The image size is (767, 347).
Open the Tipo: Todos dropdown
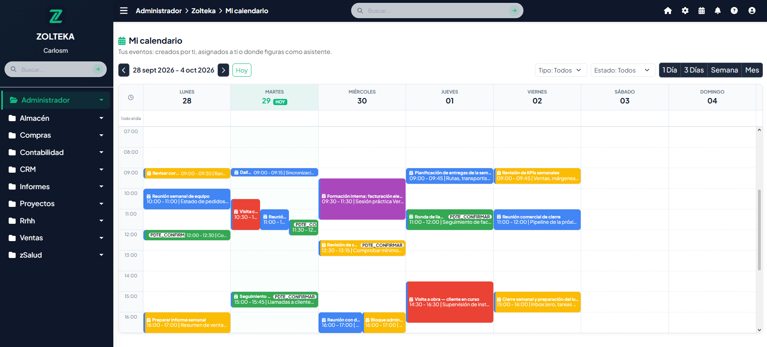561,70
